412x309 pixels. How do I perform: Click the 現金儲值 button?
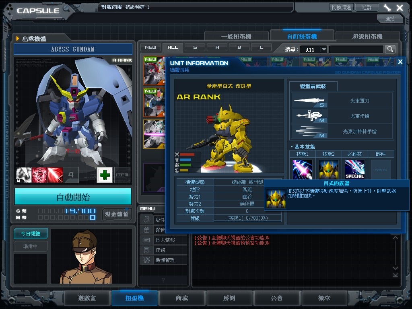point(117,214)
